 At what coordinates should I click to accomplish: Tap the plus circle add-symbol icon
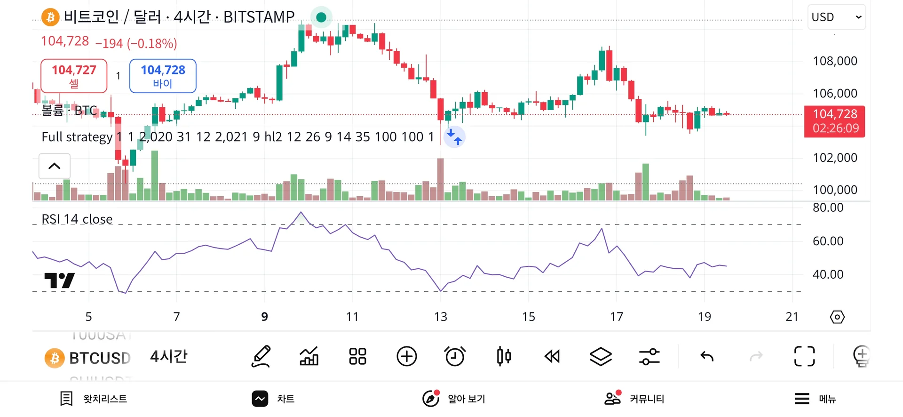point(407,356)
